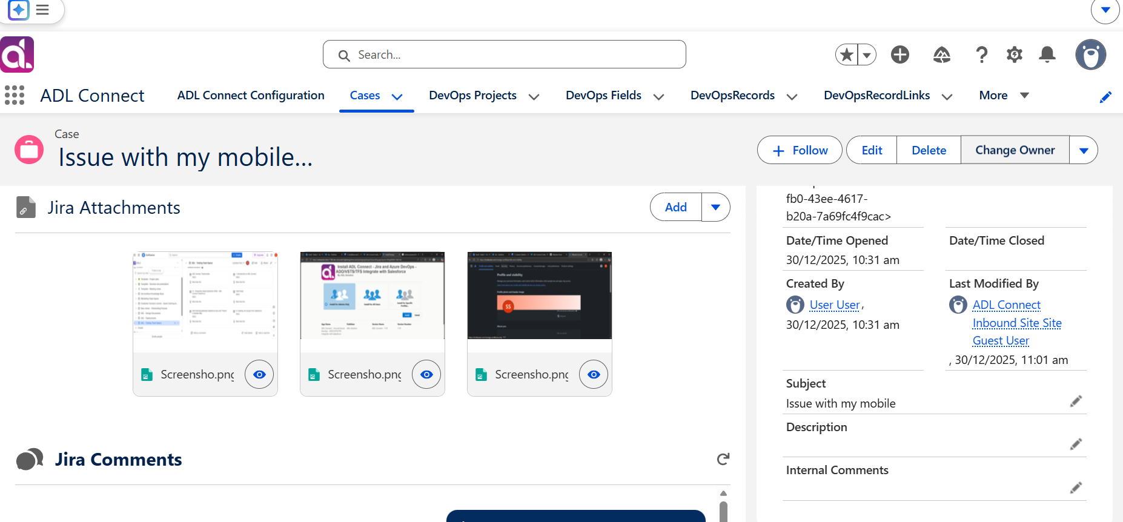The image size is (1123, 522).
Task: Preview the second Screensho.png with eye icon
Action: point(426,374)
